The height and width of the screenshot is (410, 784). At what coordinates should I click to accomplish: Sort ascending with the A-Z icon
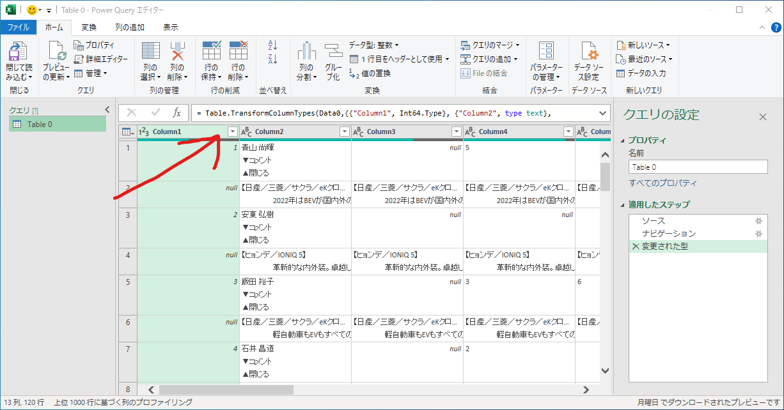(273, 45)
